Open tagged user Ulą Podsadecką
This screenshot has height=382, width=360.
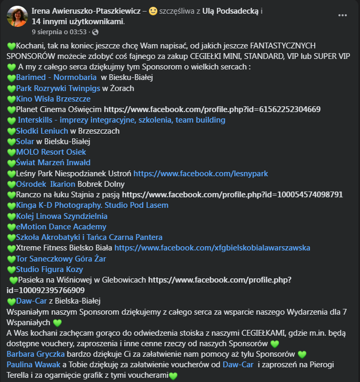pyautogui.click(x=231, y=11)
